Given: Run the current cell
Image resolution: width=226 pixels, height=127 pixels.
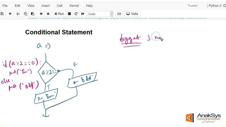Looking at the screenshot, I should coord(59,14).
